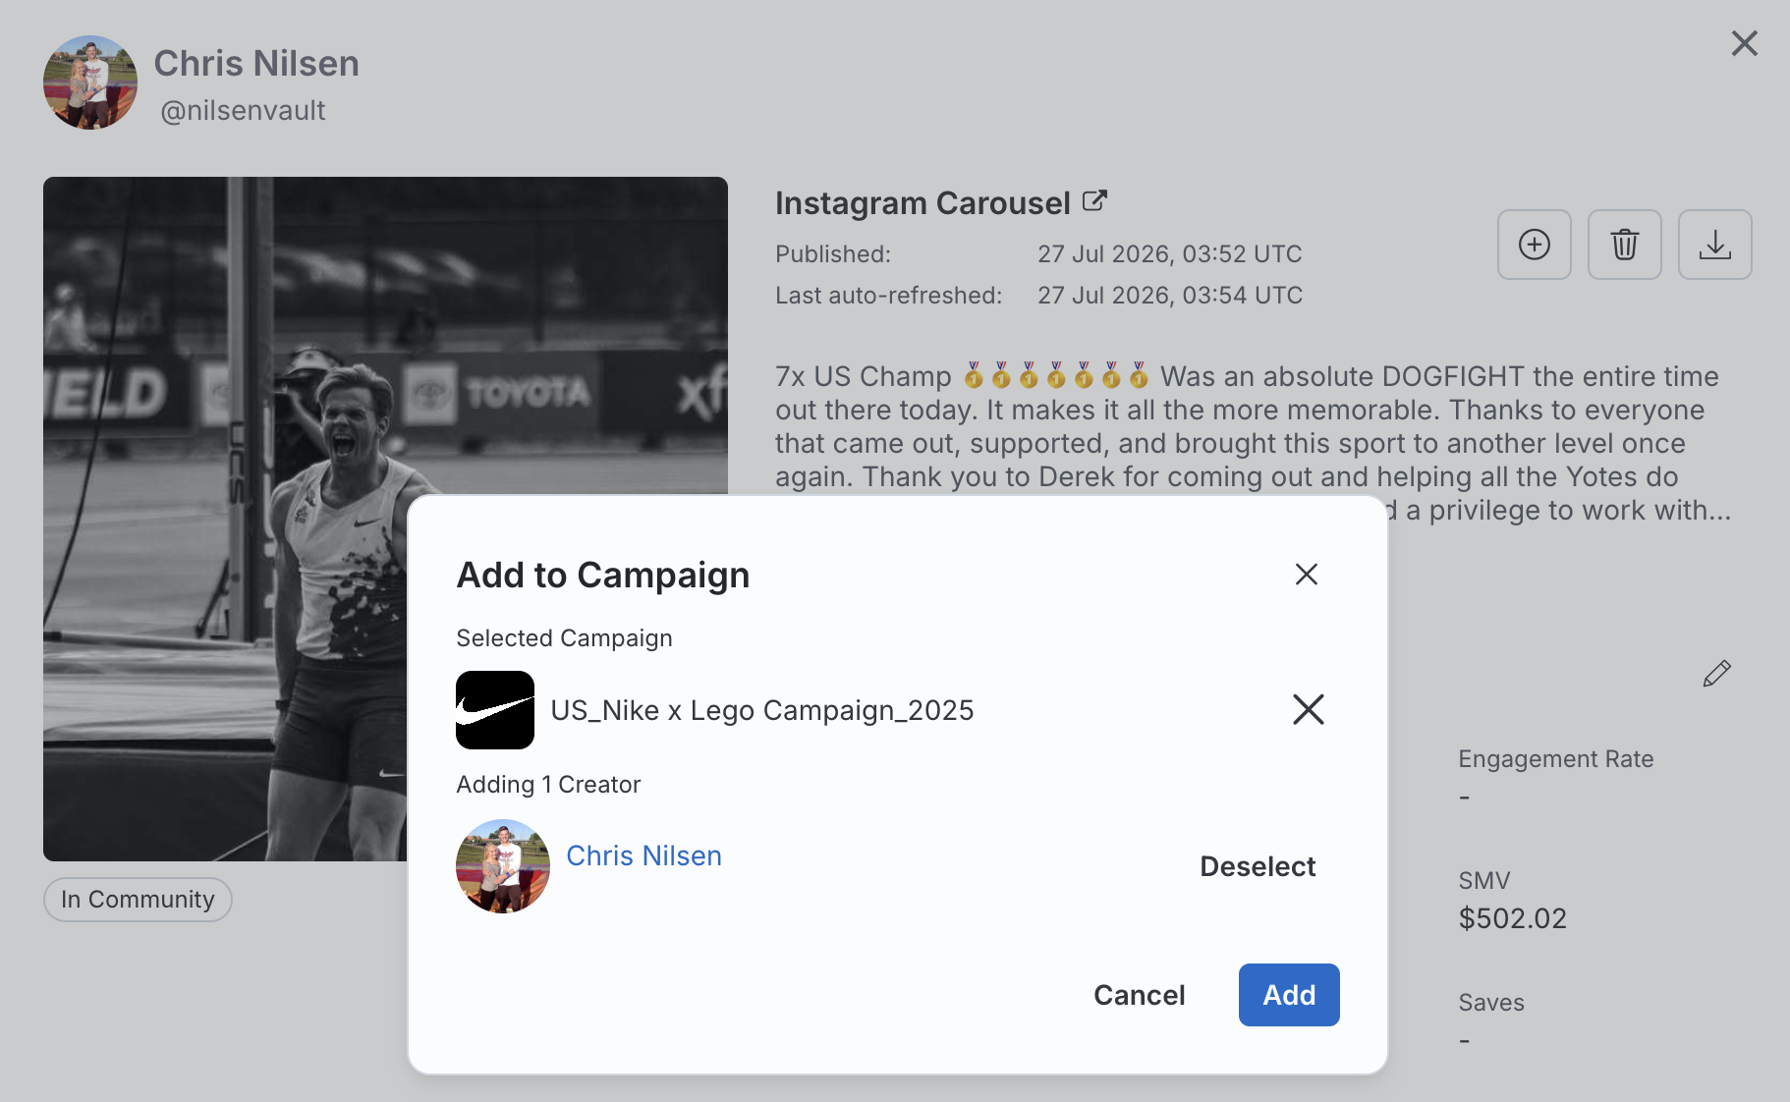The image size is (1790, 1102).
Task: Click the trash delete icon
Action: (1624, 245)
